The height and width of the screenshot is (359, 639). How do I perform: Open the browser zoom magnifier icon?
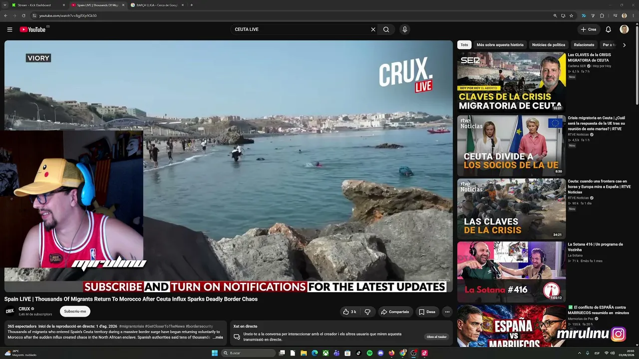(x=555, y=15)
